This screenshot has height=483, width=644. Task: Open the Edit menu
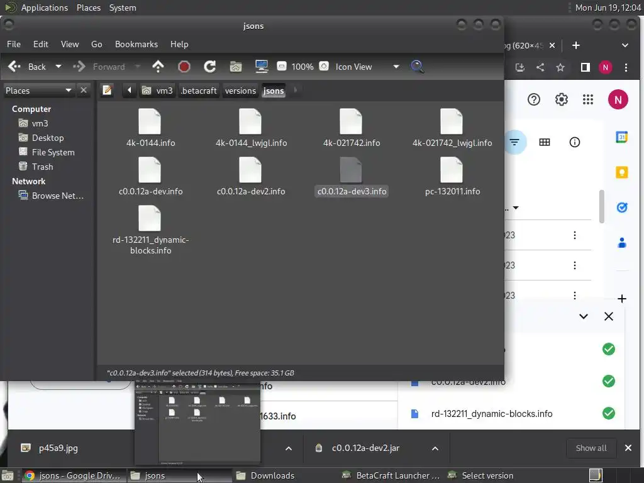pos(41,44)
